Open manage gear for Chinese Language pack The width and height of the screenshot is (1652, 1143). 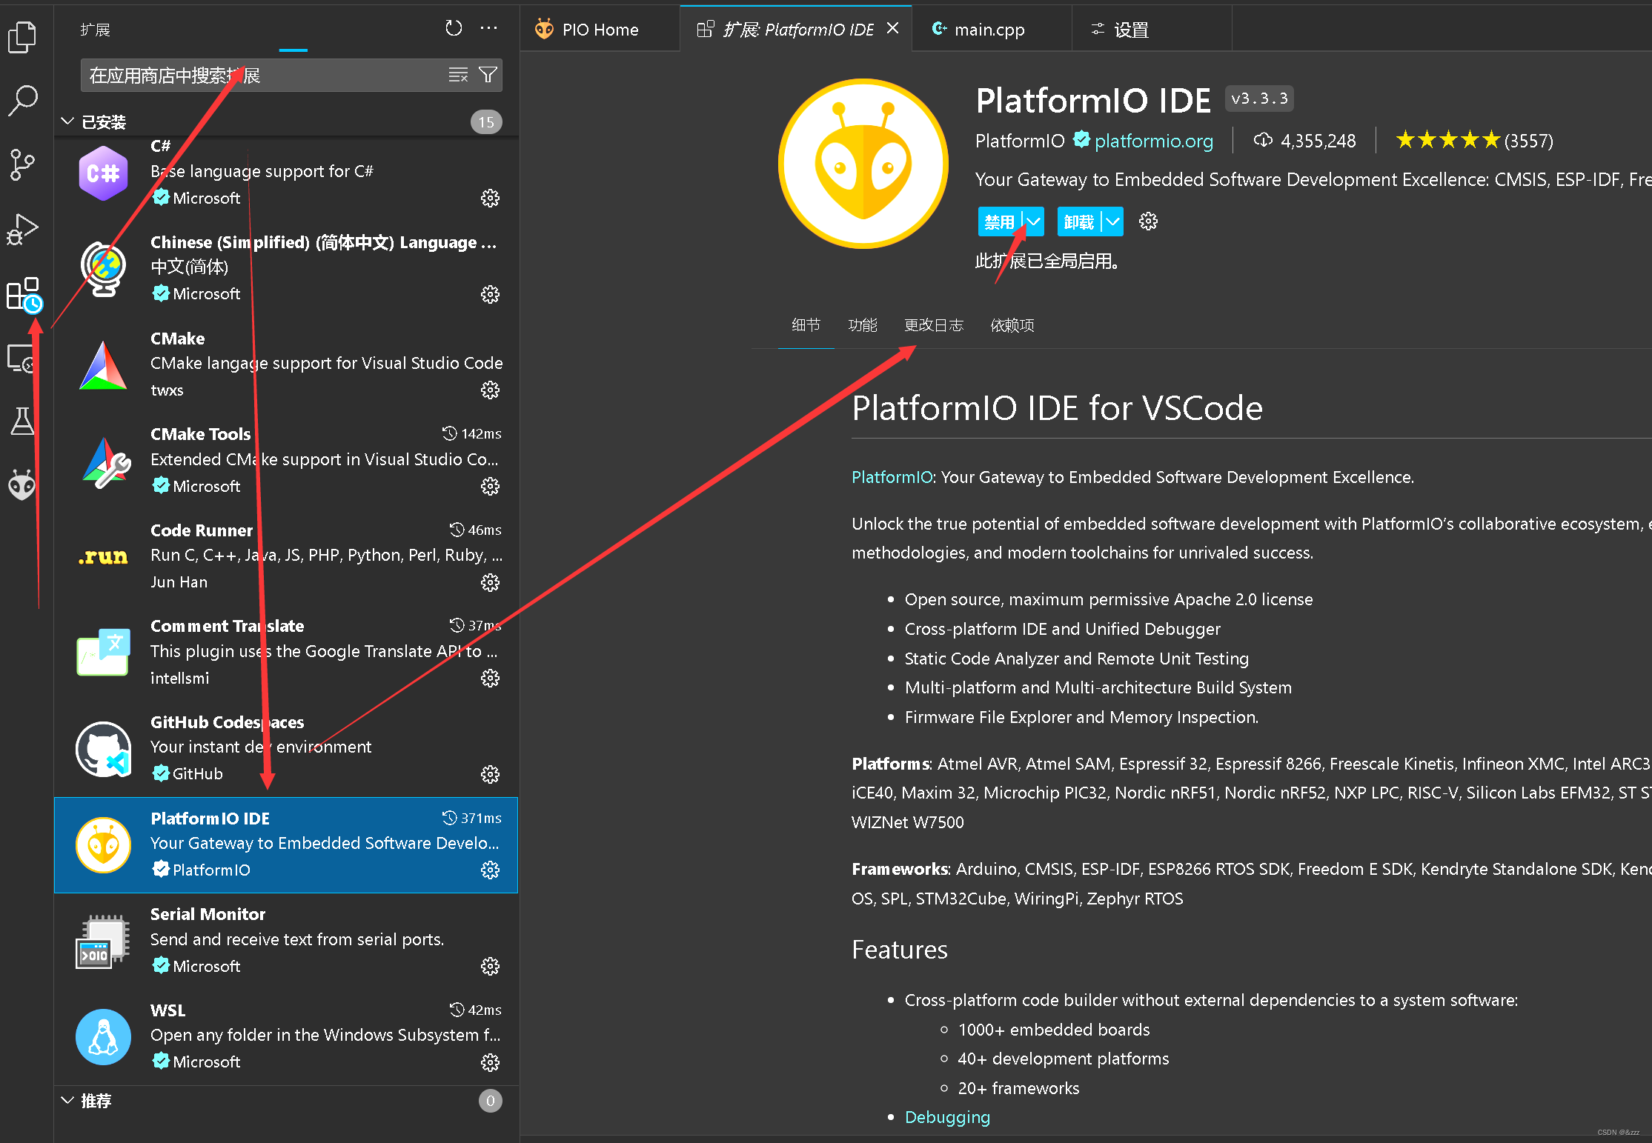coord(490,294)
